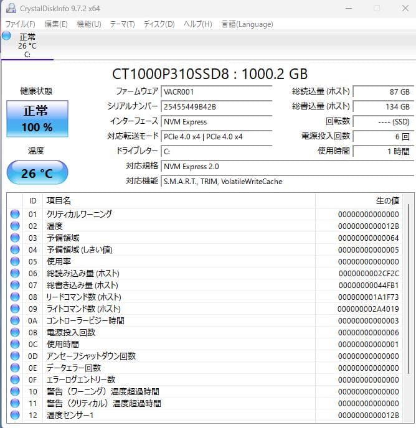Open the 言語(Language) menu

[247, 24]
